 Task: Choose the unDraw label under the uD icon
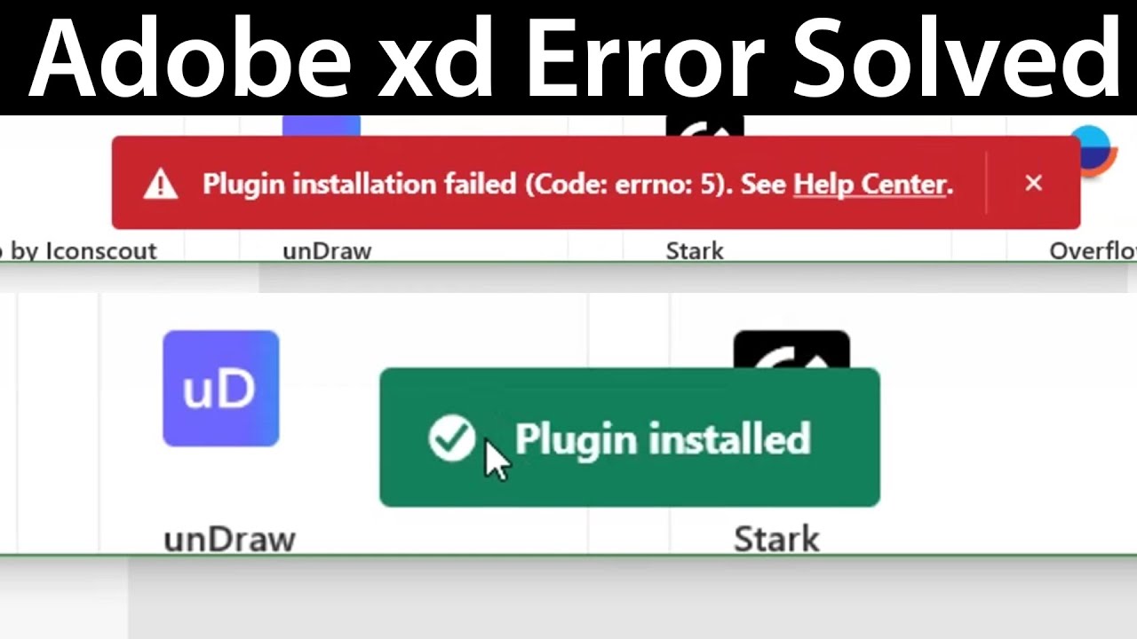(x=229, y=539)
